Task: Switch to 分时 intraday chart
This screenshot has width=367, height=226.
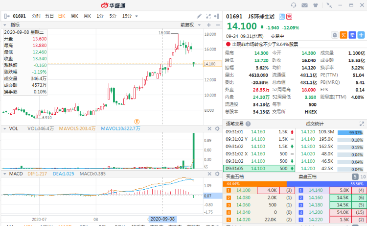Action: tap(36, 16)
